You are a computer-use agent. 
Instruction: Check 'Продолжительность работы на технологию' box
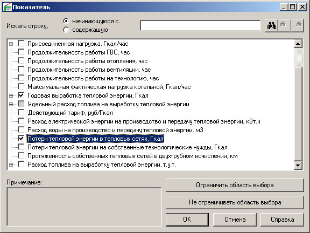coord(21,78)
